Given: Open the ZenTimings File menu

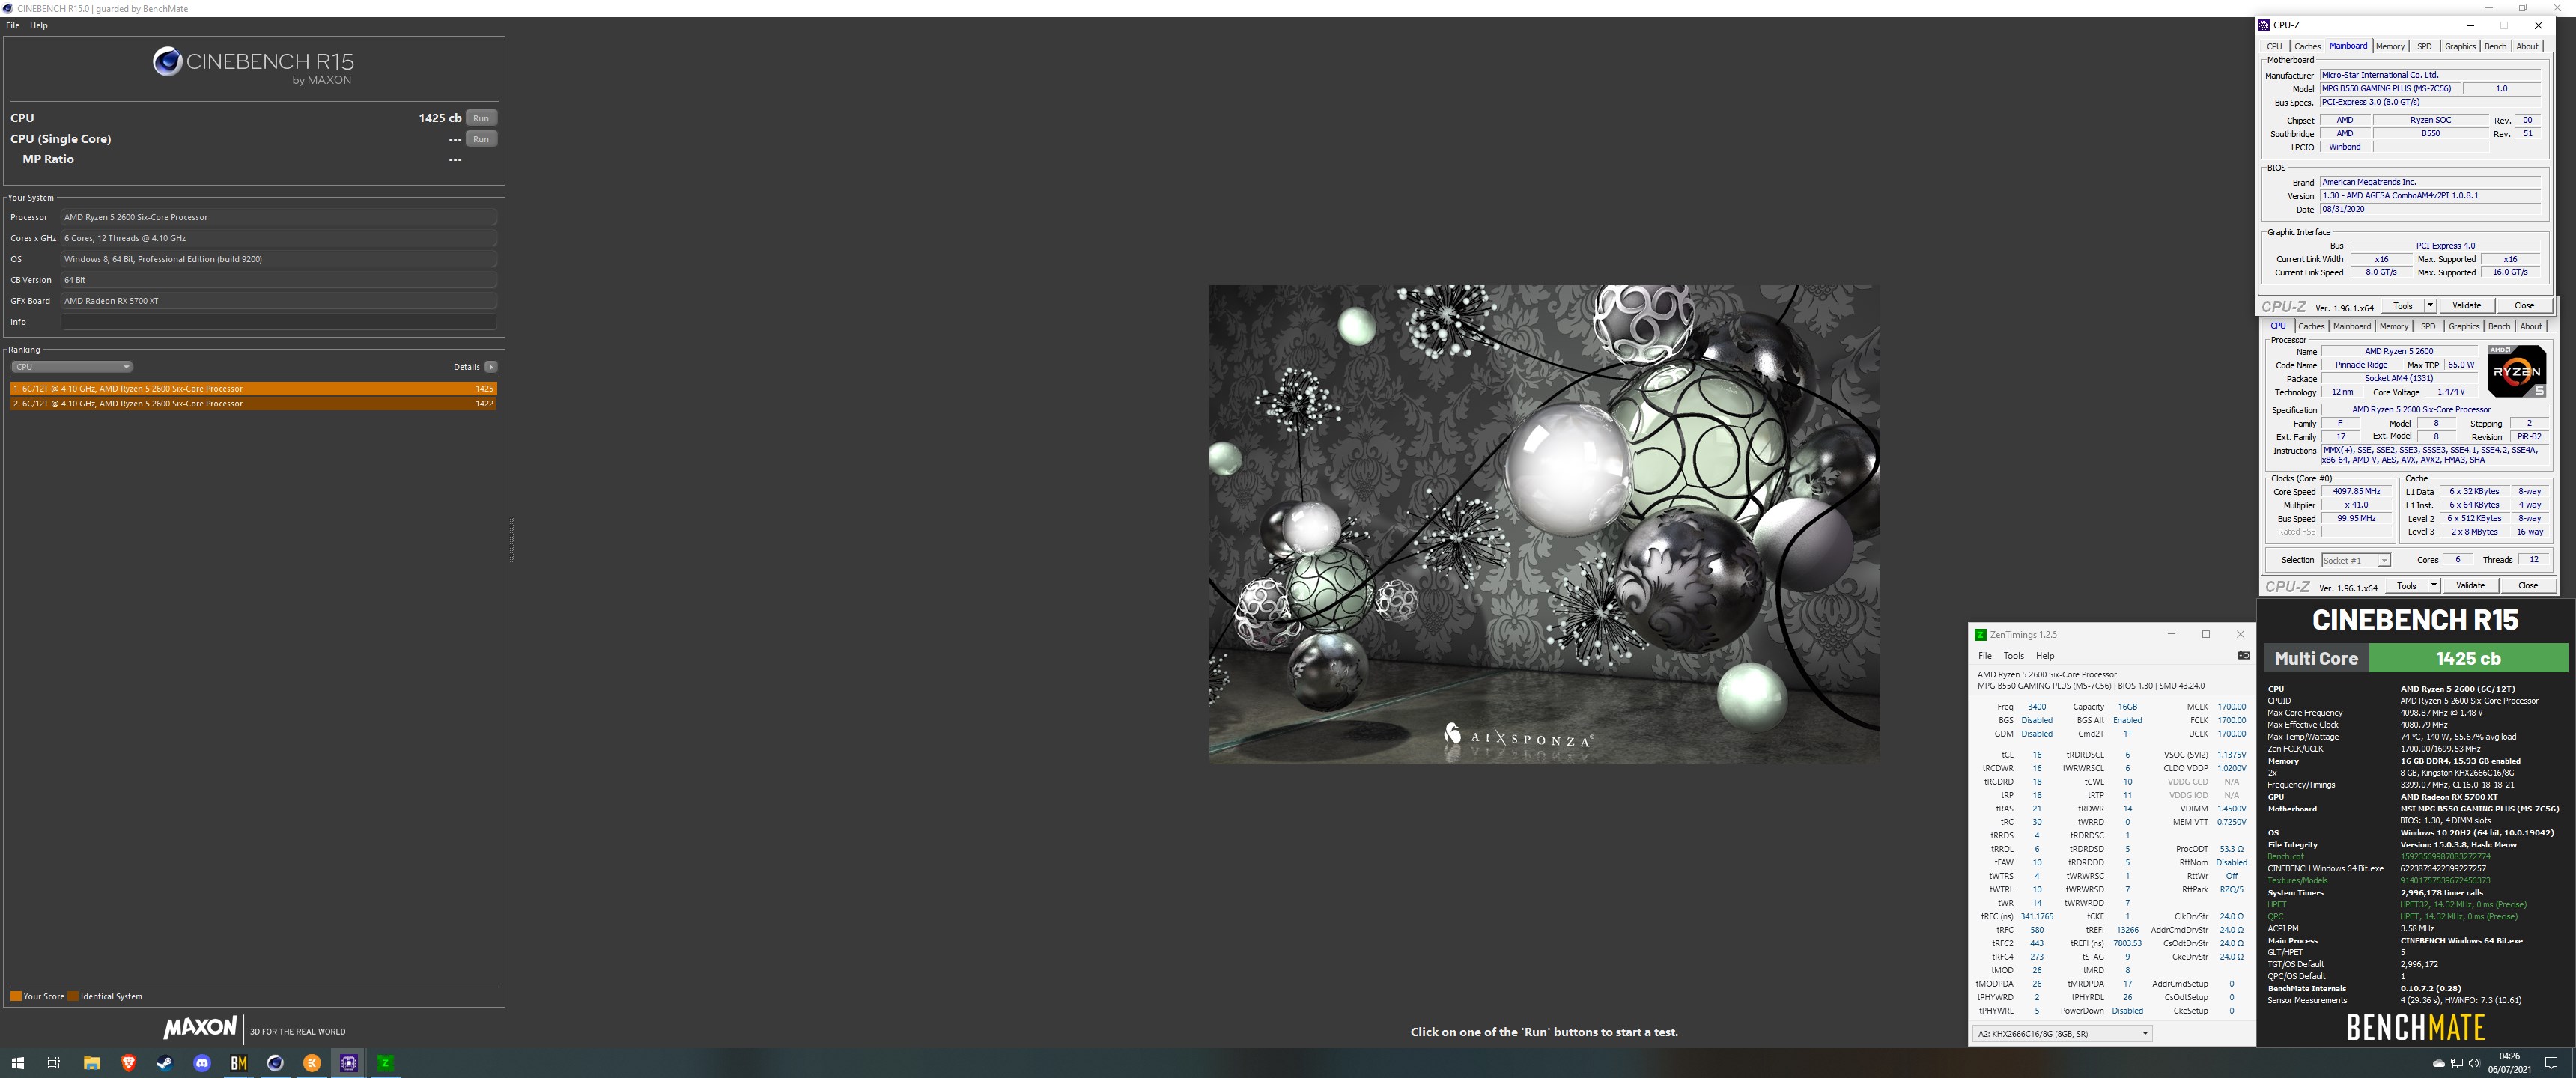Looking at the screenshot, I should point(1984,656).
